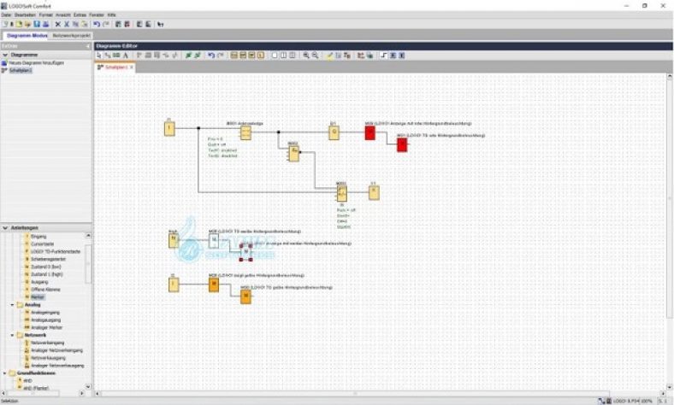This screenshot has width=674, height=405.
Task: Click the undo arrow in the diagram editor toolbar
Action: (x=211, y=56)
